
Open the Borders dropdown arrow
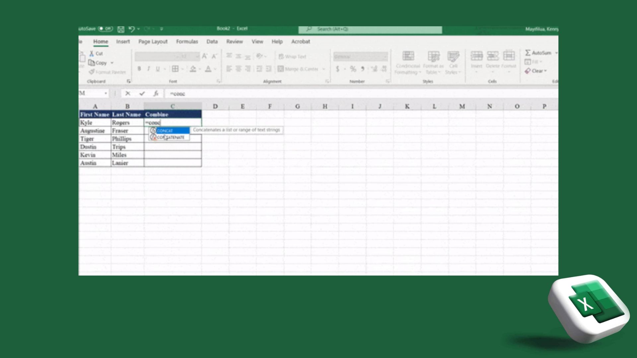point(182,69)
